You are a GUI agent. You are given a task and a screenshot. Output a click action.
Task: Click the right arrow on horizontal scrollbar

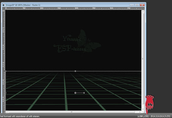(140, 112)
